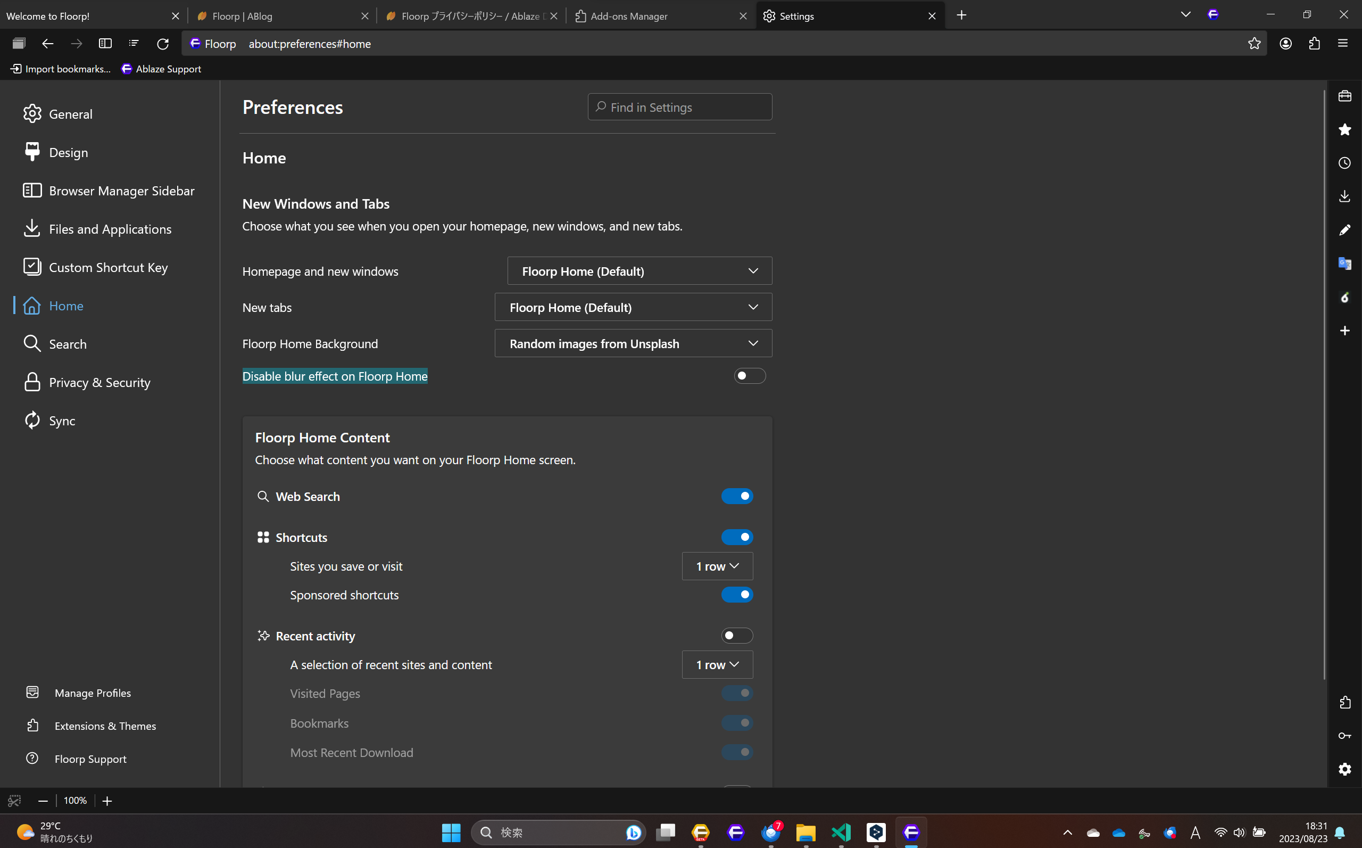The image size is (1362, 848).
Task: Click the zoom in plus button
Action: [107, 801]
